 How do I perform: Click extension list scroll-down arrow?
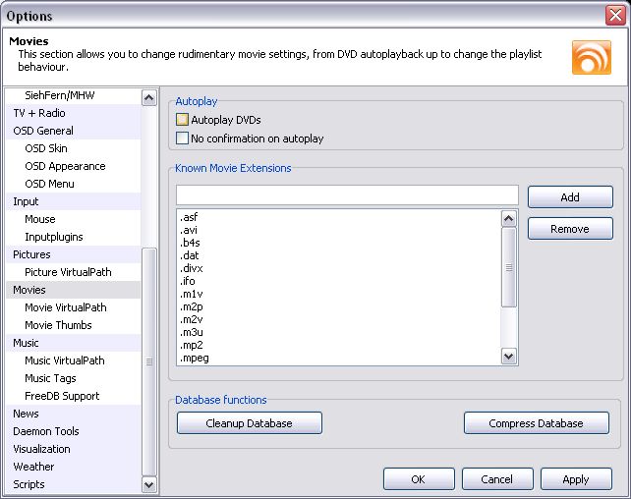tap(509, 357)
